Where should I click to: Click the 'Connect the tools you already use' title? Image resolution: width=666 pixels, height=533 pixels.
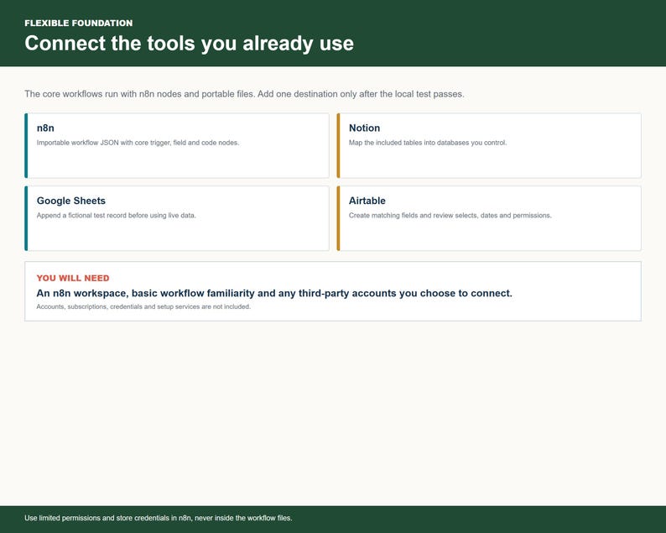pyautogui.click(x=189, y=44)
